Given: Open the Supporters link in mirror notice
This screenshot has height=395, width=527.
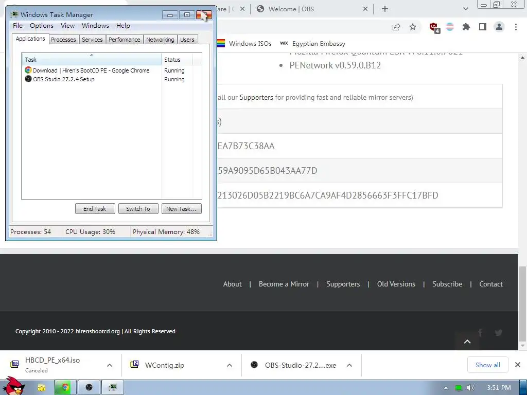Looking at the screenshot, I should point(256,97).
